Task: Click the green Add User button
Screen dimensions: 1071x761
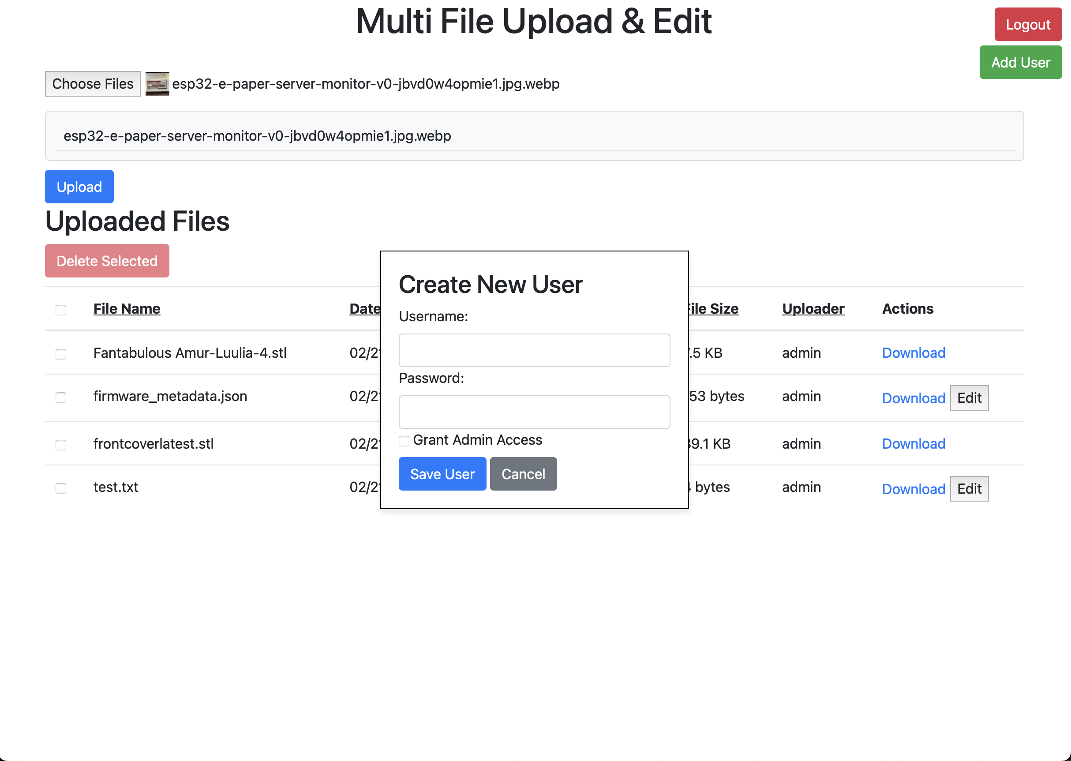Action: point(1020,62)
